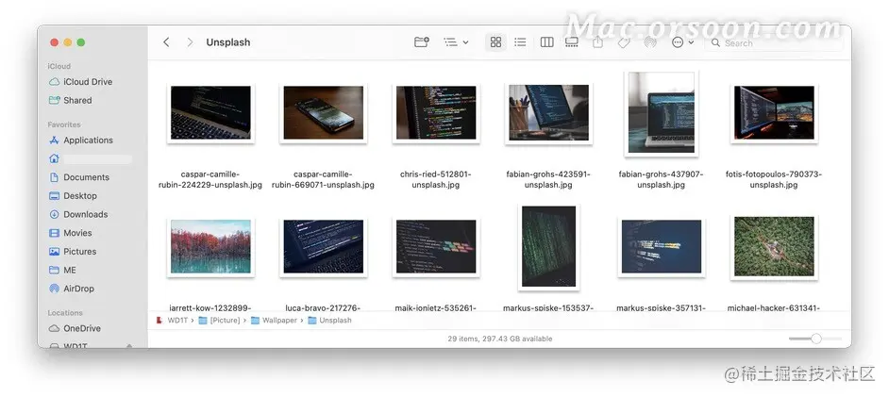Screen dimensions: 889x397
Task: Select caspar-camille-rubin-669071 phone thumbnail
Action: point(323,113)
